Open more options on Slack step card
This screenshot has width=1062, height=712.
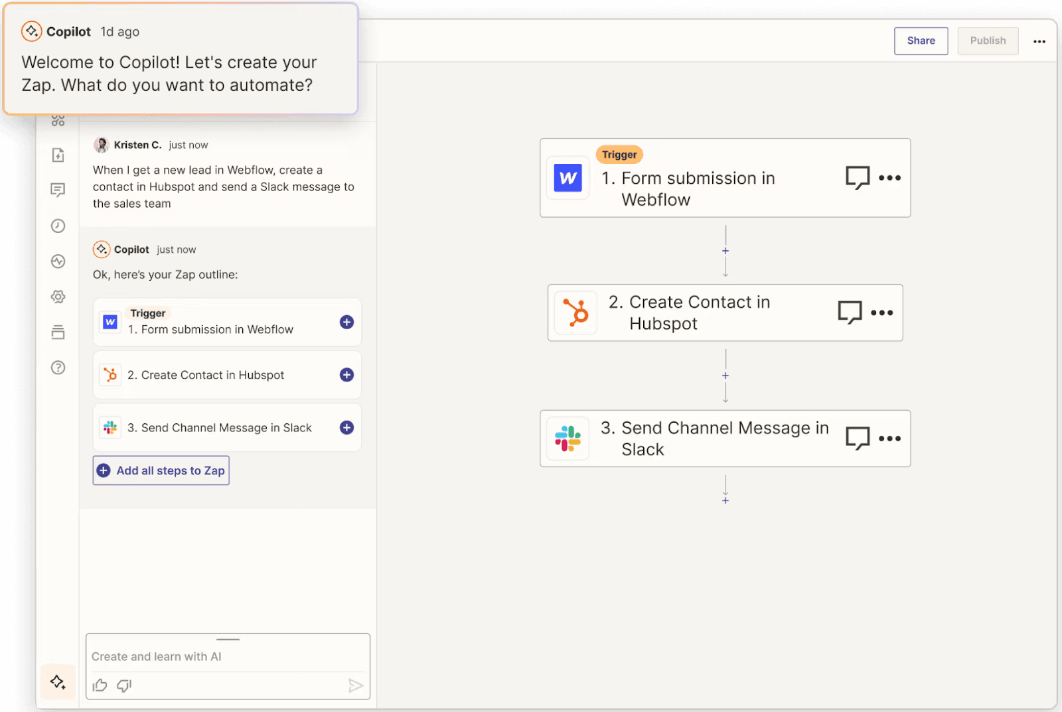click(889, 439)
